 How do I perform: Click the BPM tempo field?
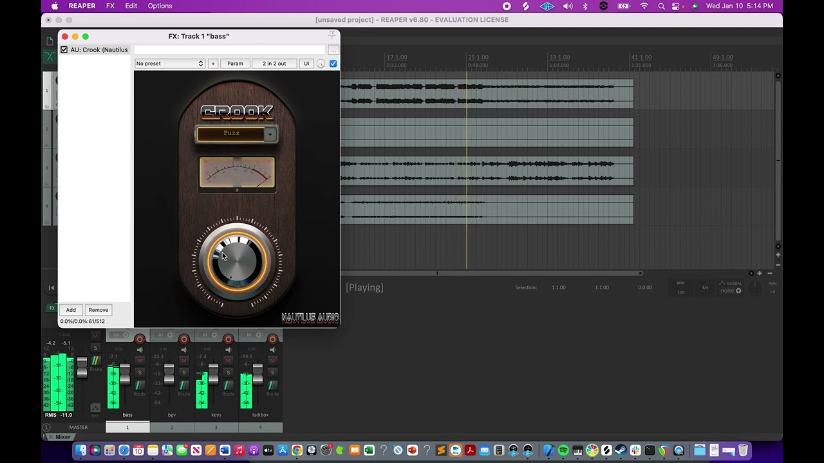tap(681, 287)
